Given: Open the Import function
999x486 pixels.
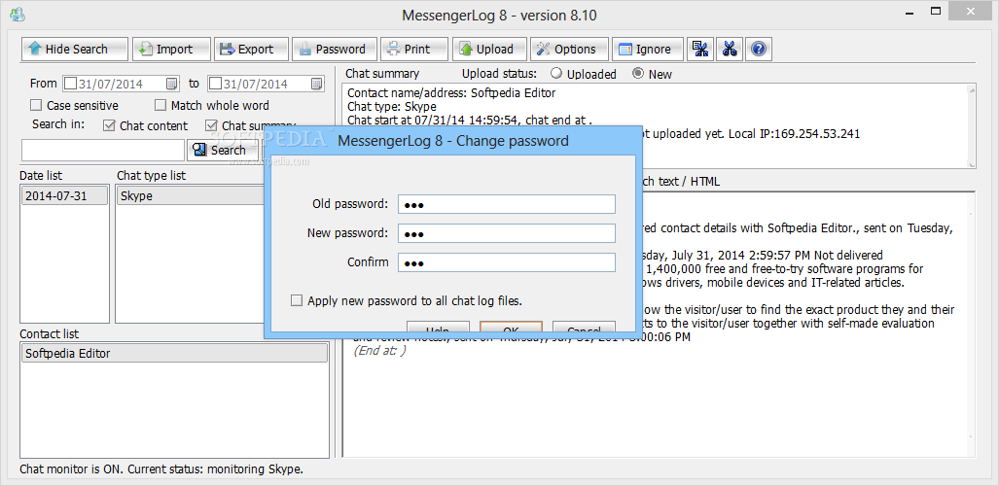Looking at the screenshot, I should [171, 49].
